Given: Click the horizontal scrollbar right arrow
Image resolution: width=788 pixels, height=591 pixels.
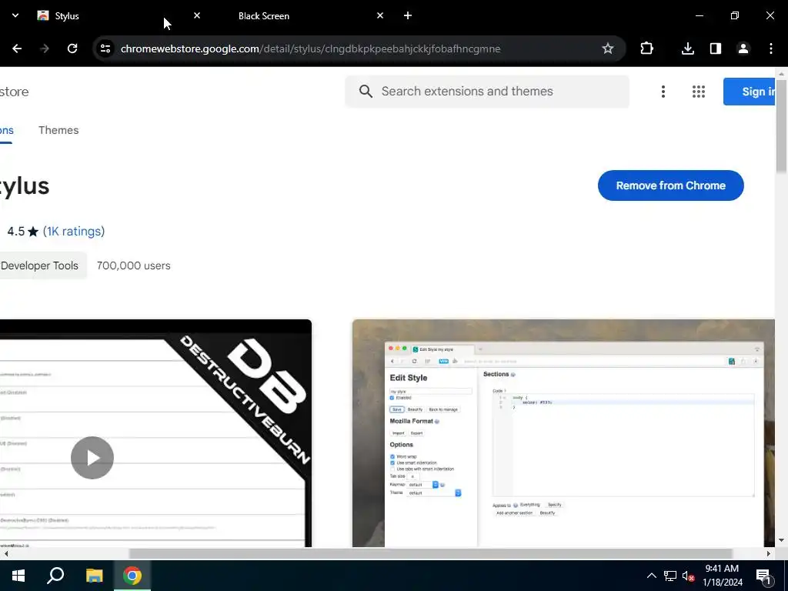Looking at the screenshot, I should tap(769, 553).
